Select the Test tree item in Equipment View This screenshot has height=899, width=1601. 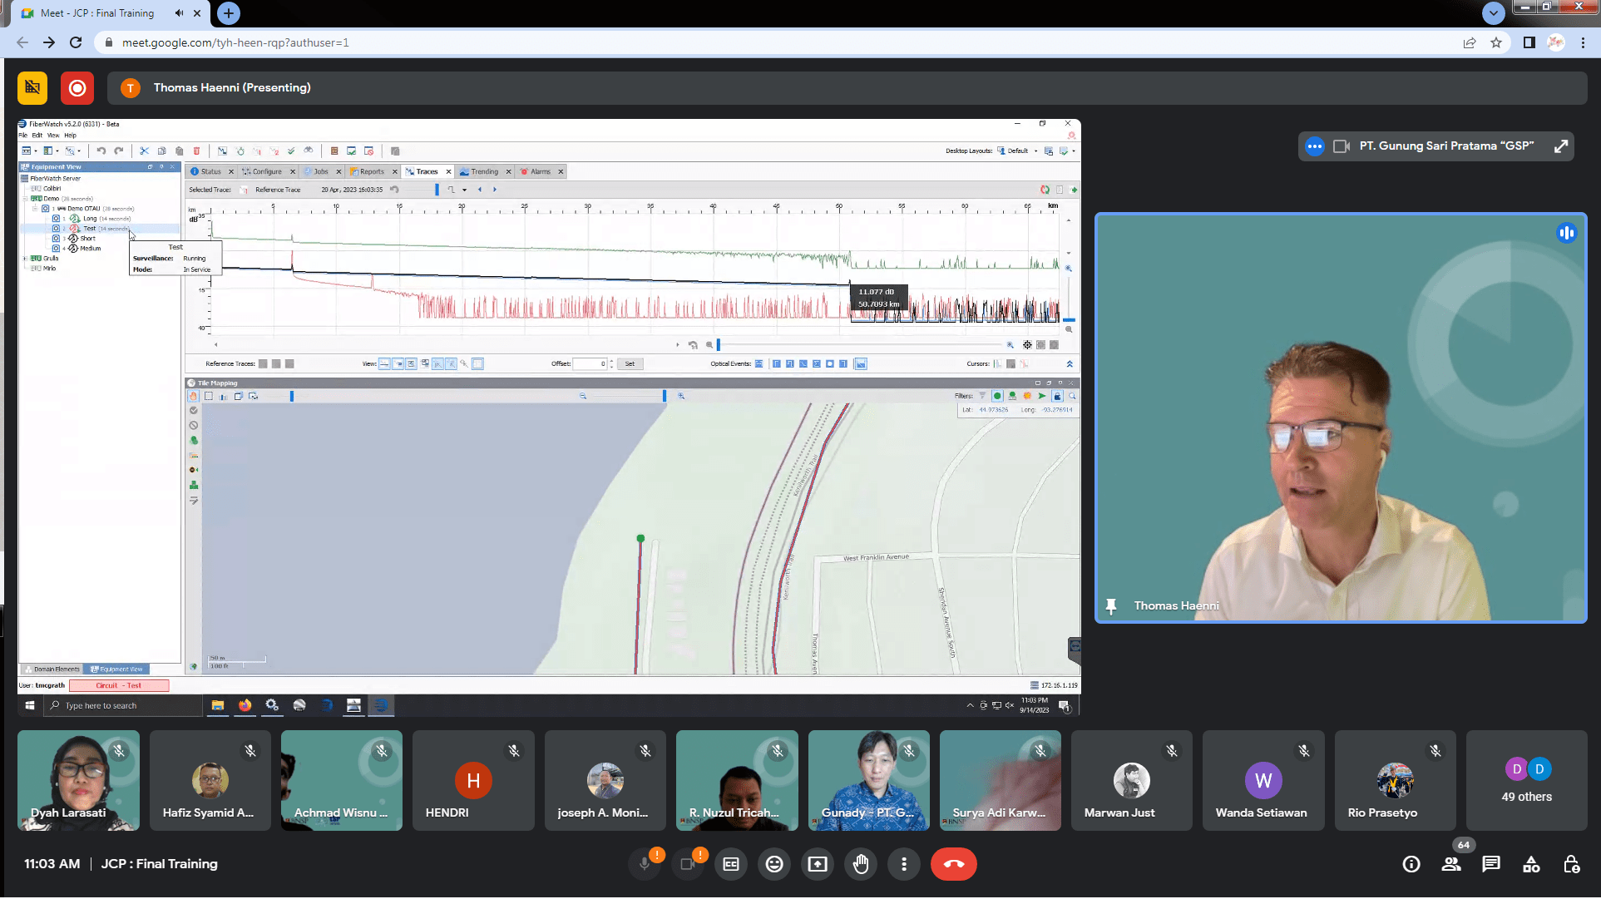click(x=90, y=229)
